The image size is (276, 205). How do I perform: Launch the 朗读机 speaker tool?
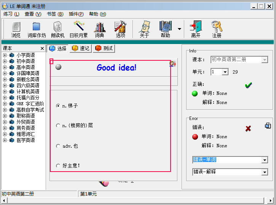coord(57,30)
